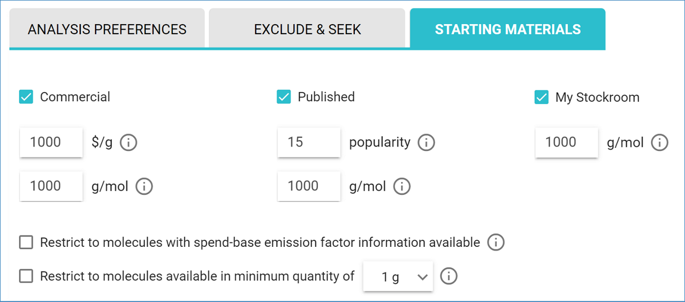Uncheck the Commercial checkbox

(x=26, y=97)
